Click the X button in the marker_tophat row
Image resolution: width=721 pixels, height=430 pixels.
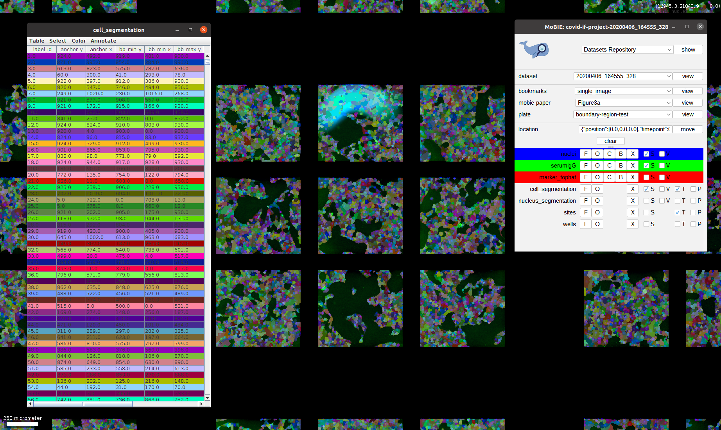633,177
